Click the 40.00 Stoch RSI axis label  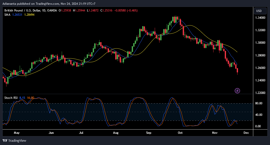259,115
